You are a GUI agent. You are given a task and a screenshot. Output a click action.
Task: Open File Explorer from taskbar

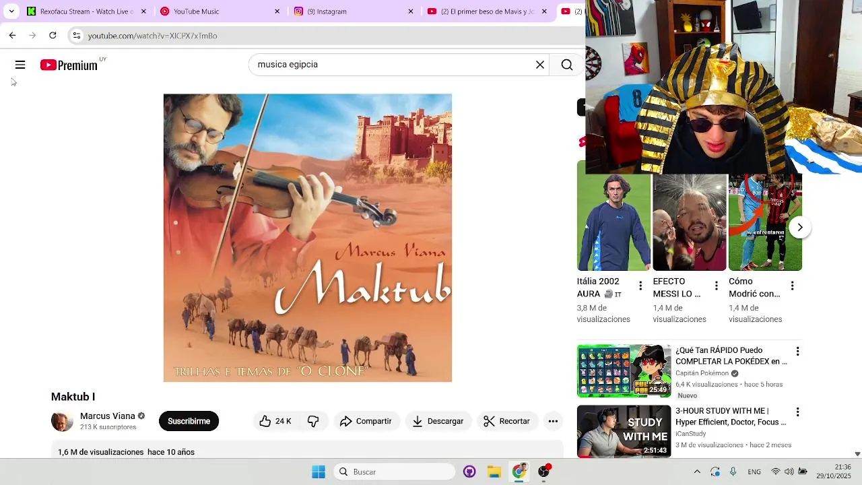click(494, 472)
